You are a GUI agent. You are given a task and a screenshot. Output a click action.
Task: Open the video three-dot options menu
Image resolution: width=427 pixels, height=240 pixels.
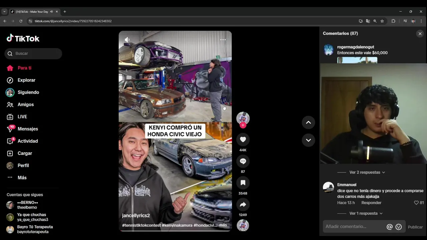point(223,40)
